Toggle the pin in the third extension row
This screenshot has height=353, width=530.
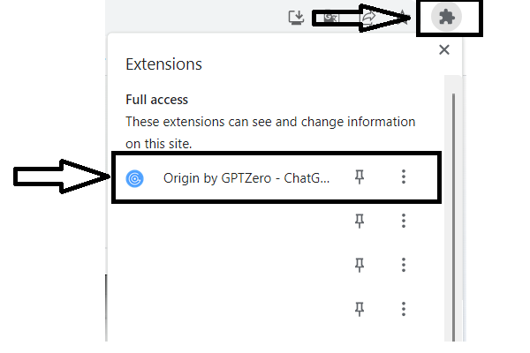(359, 264)
